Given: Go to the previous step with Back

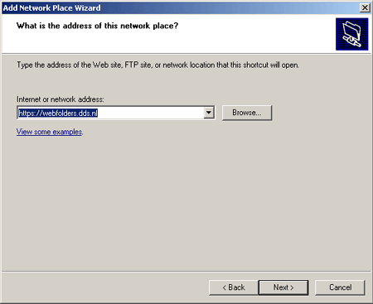Looking at the screenshot, I should [234, 287].
